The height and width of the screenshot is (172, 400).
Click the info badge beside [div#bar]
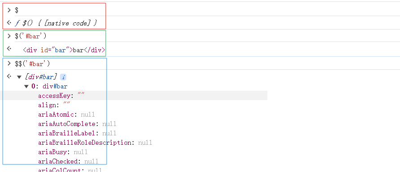63,77
